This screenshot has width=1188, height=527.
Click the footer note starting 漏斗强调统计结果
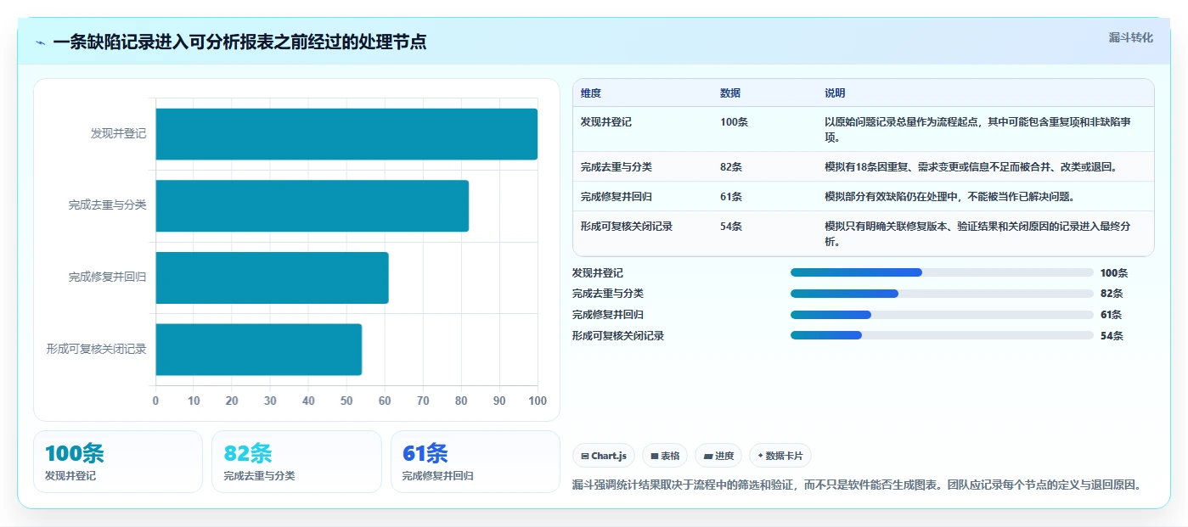(857, 485)
